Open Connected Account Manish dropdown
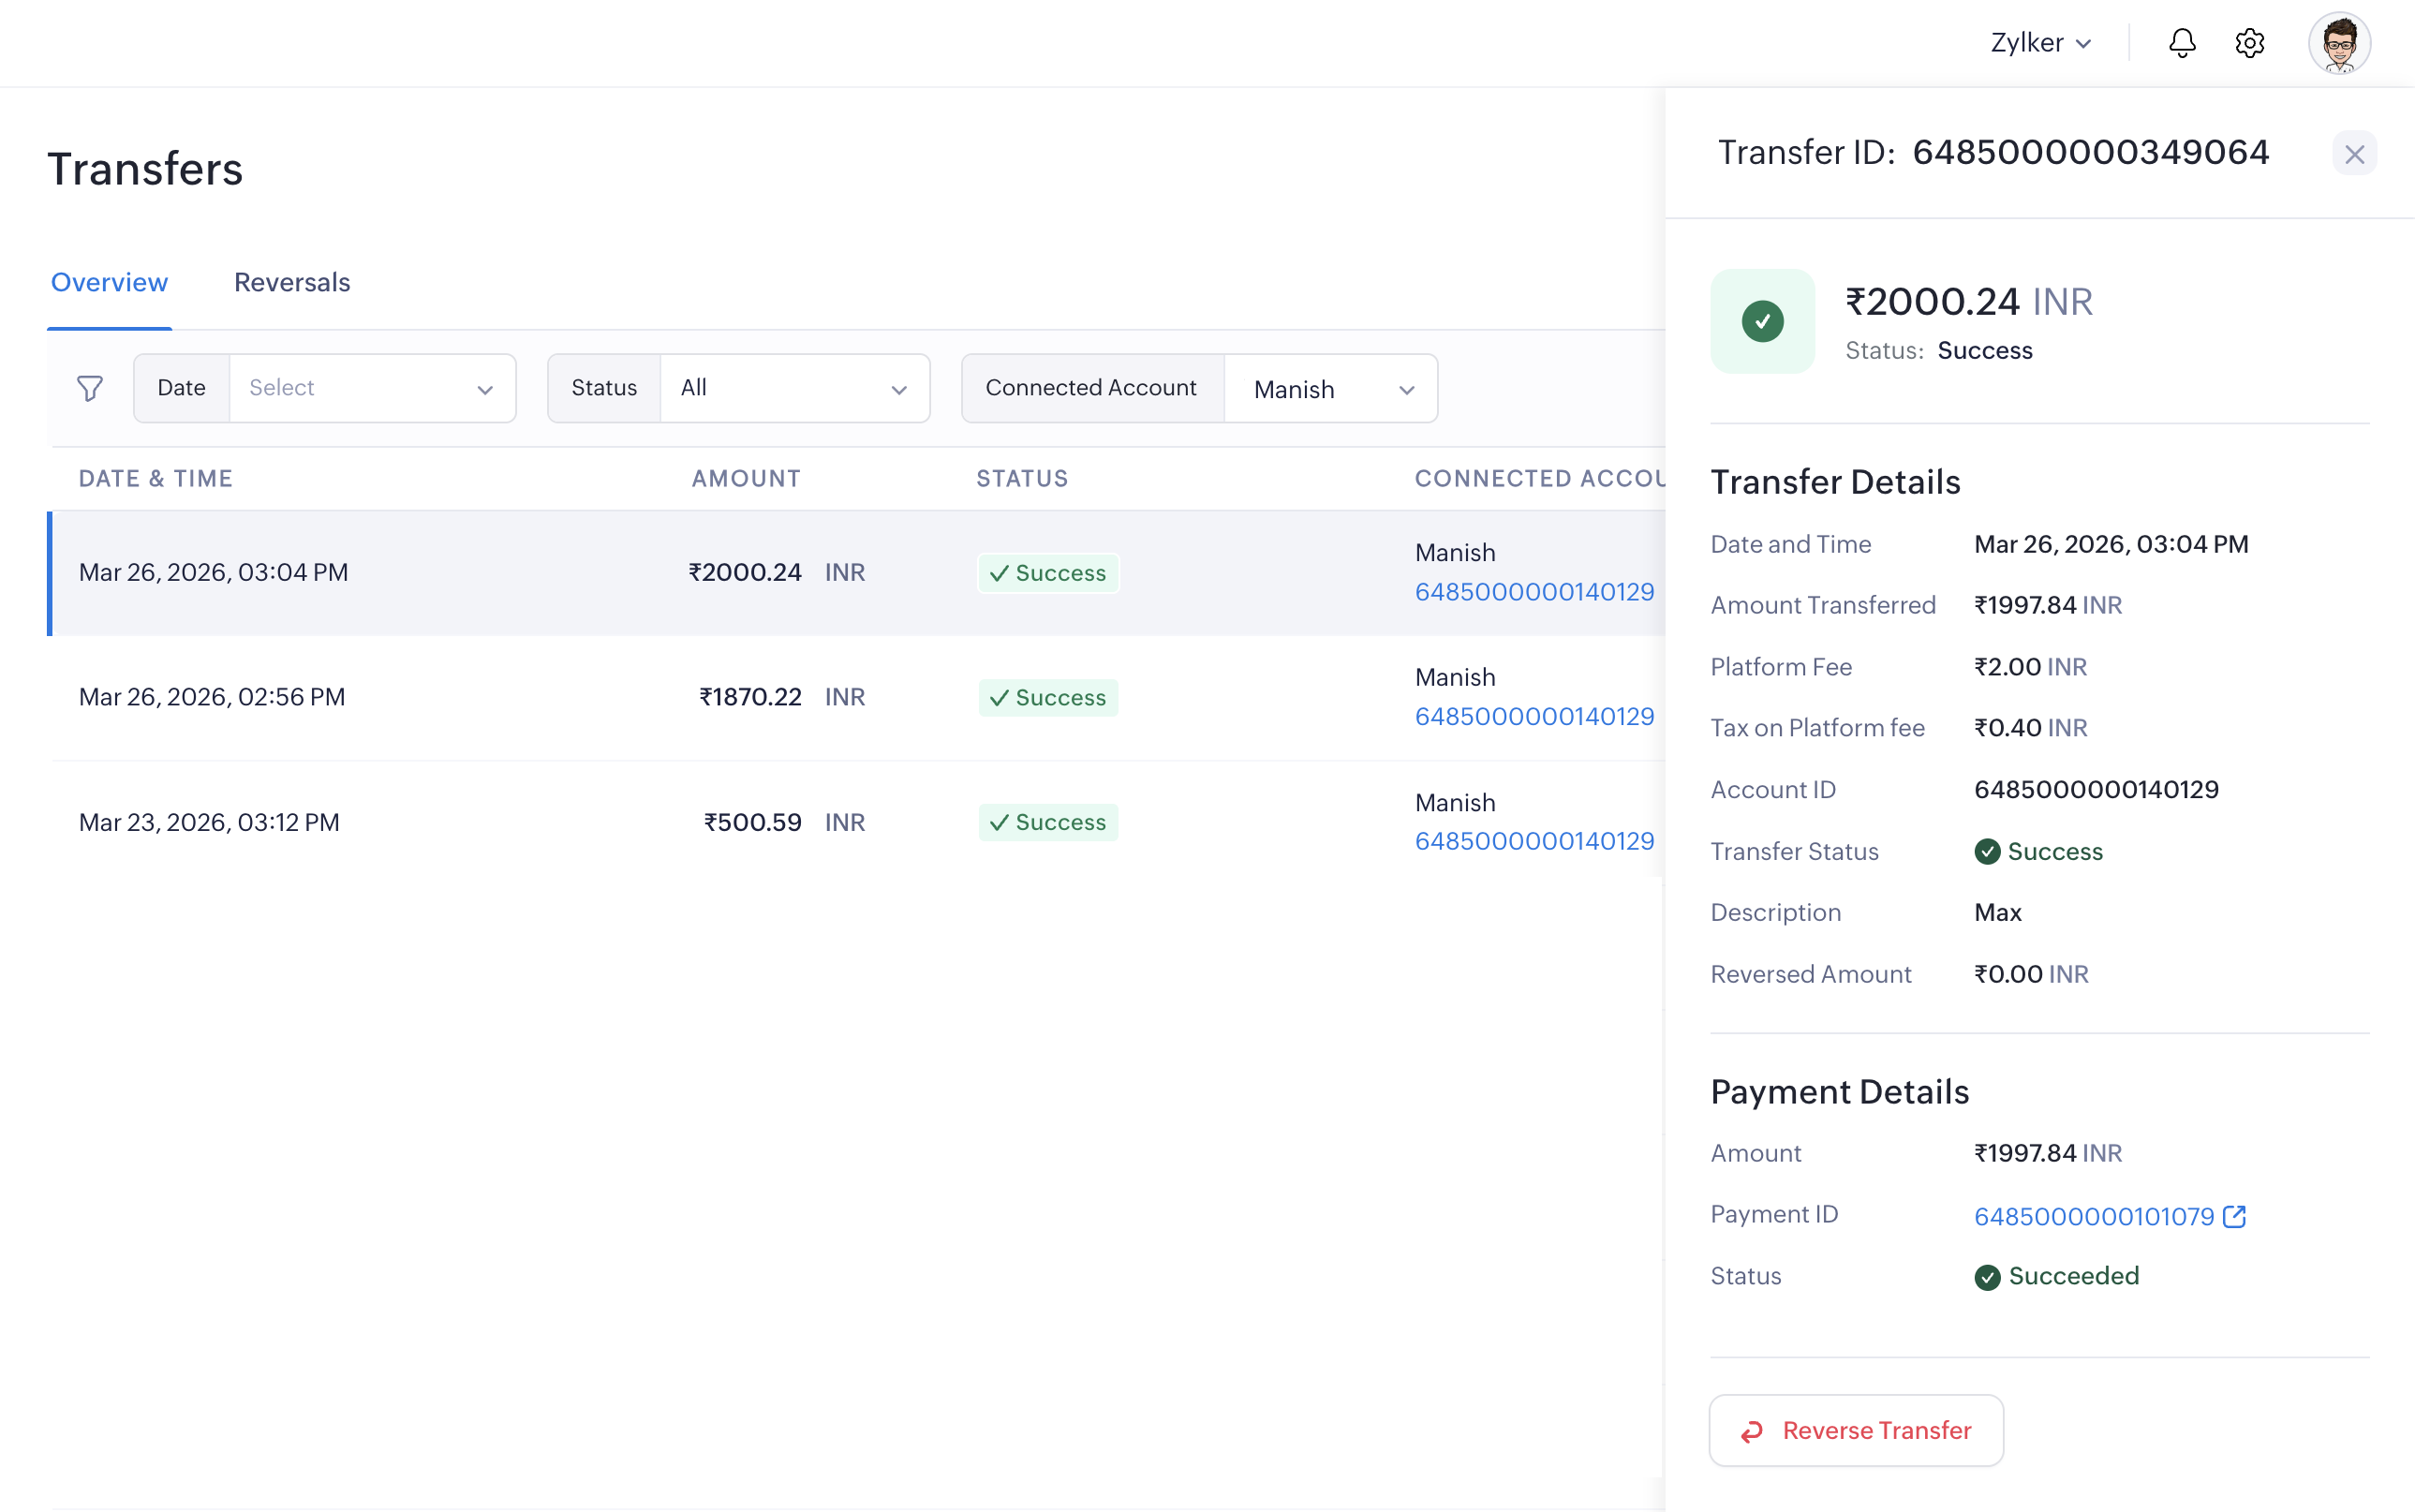 [x=1331, y=389]
